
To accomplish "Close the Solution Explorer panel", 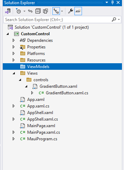I will 118,2.
